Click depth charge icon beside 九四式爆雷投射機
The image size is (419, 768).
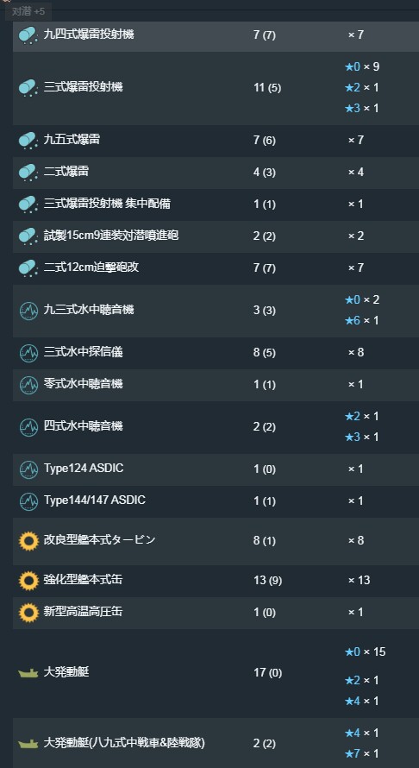28,35
